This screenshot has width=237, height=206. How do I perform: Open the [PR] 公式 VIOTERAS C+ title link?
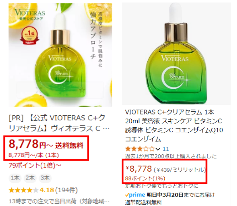pyautogui.click(x=59, y=123)
